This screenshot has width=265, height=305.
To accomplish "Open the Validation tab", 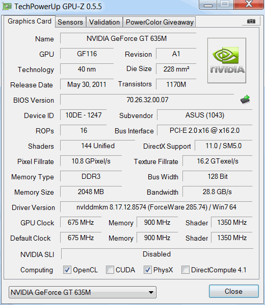I will tap(104, 22).
